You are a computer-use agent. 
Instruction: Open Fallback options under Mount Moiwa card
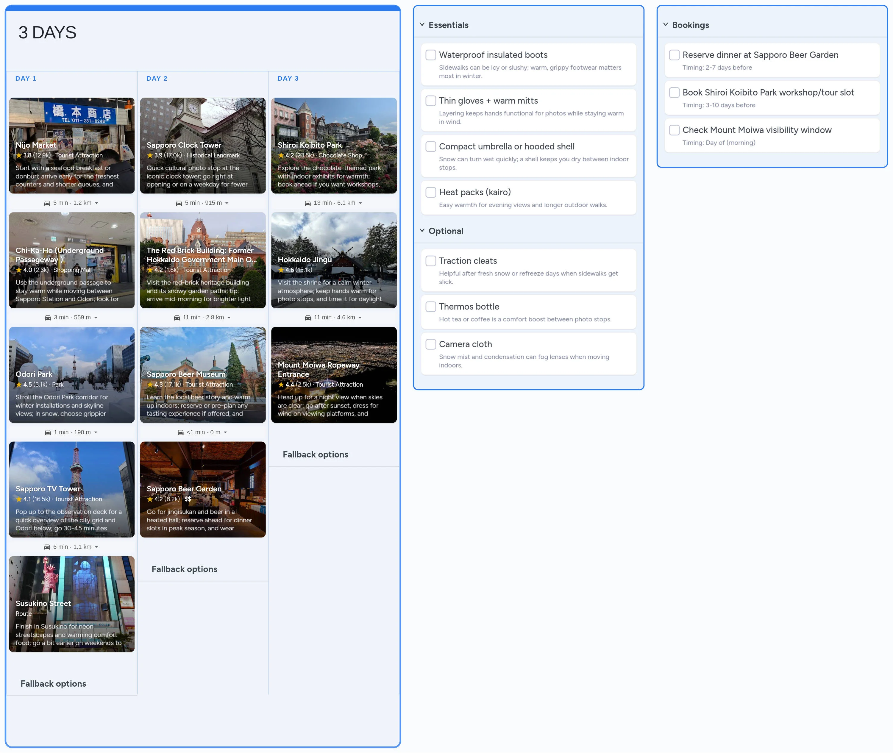coord(316,454)
